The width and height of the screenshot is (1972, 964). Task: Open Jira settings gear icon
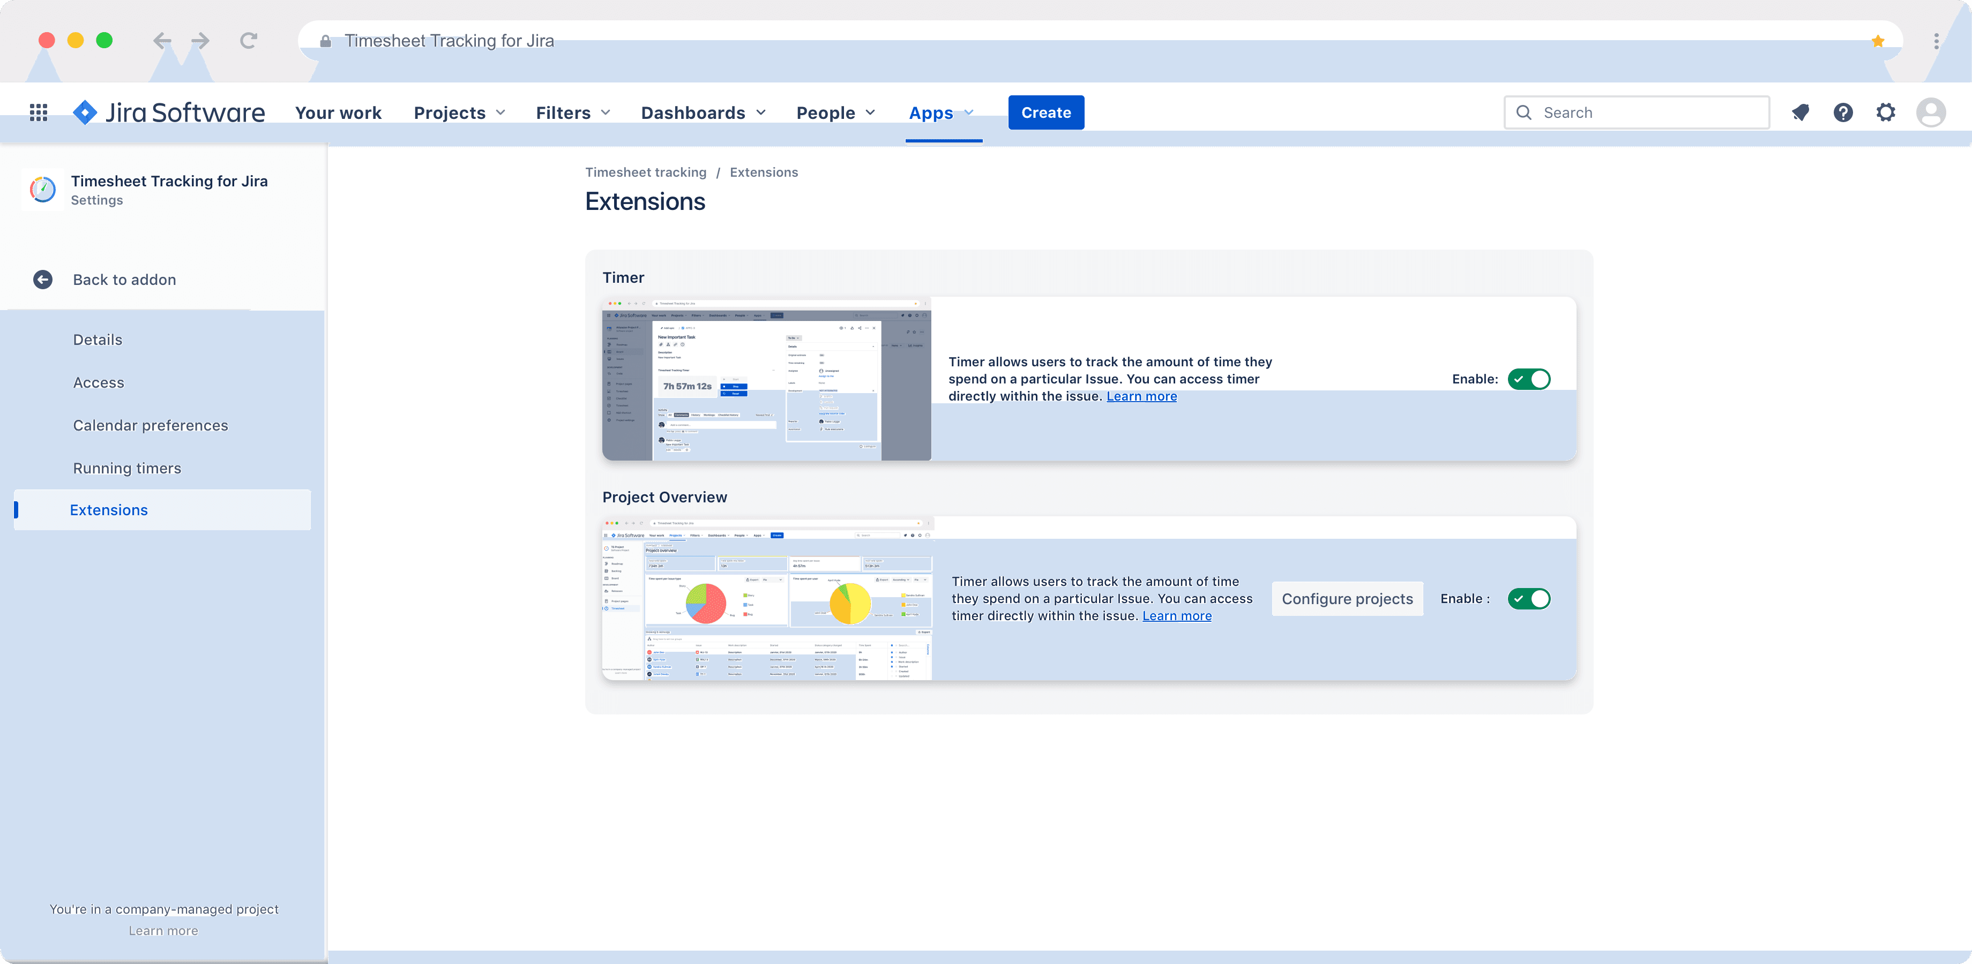[x=1886, y=112]
